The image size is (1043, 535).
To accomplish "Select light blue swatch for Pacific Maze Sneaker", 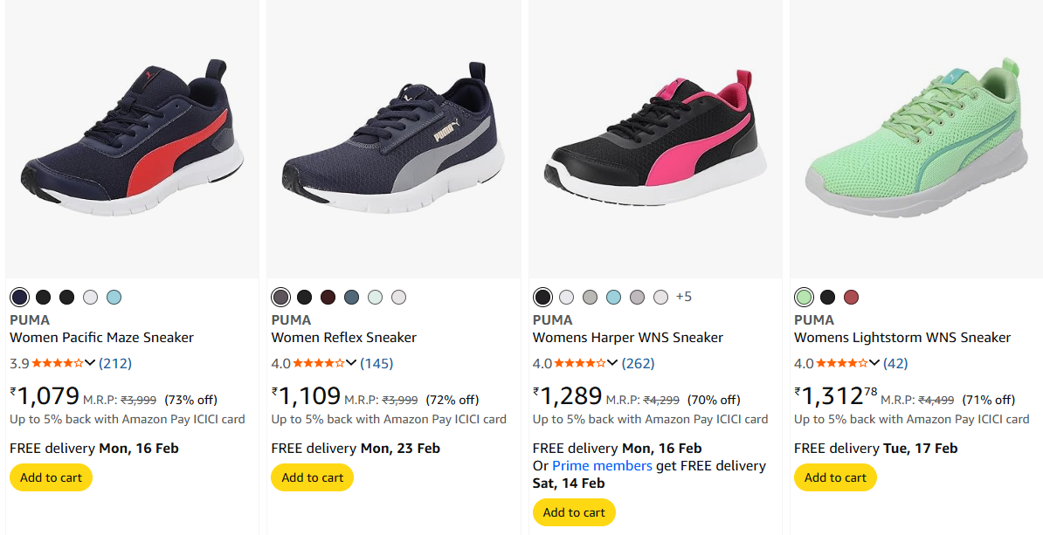I will (x=114, y=297).
